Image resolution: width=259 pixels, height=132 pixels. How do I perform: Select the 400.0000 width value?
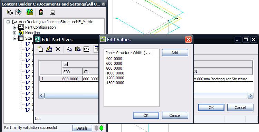point(114,59)
